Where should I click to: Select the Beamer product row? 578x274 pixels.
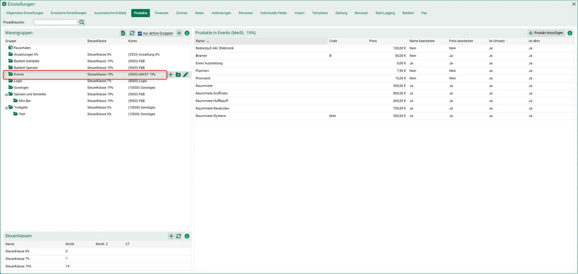[x=384, y=56]
